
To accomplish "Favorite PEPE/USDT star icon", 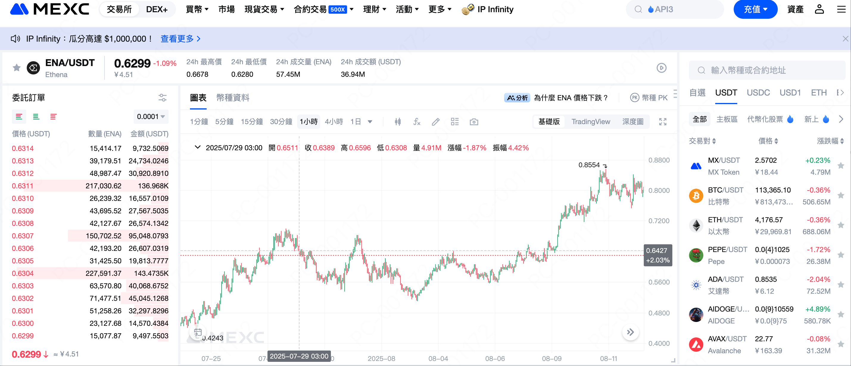I will click(841, 255).
